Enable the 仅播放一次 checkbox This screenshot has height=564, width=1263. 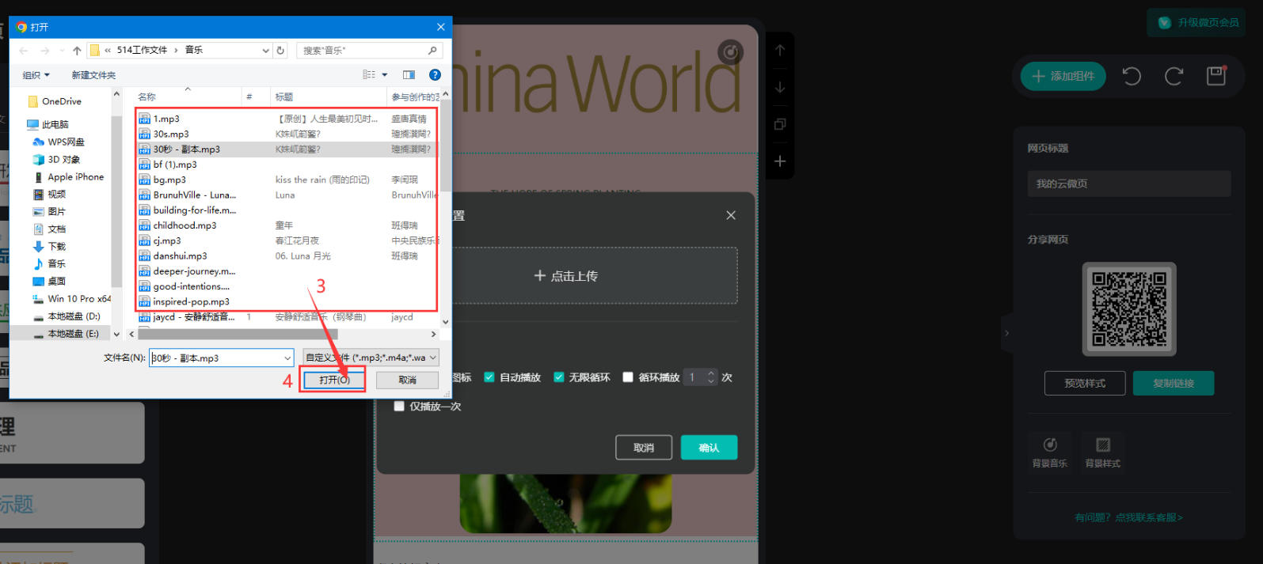[x=399, y=407]
